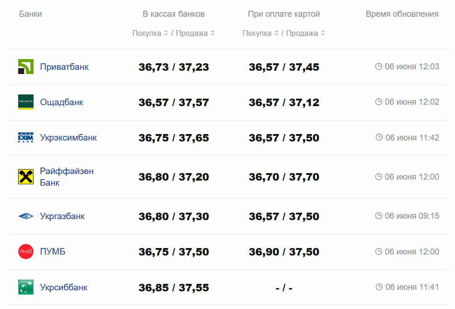
Task: Click the red ПУМБ logo icon
Action: tap(26, 252)
